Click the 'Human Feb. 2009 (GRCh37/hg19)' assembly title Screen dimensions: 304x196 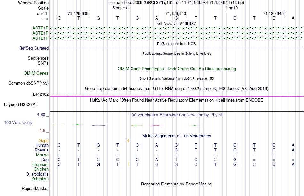141,3
